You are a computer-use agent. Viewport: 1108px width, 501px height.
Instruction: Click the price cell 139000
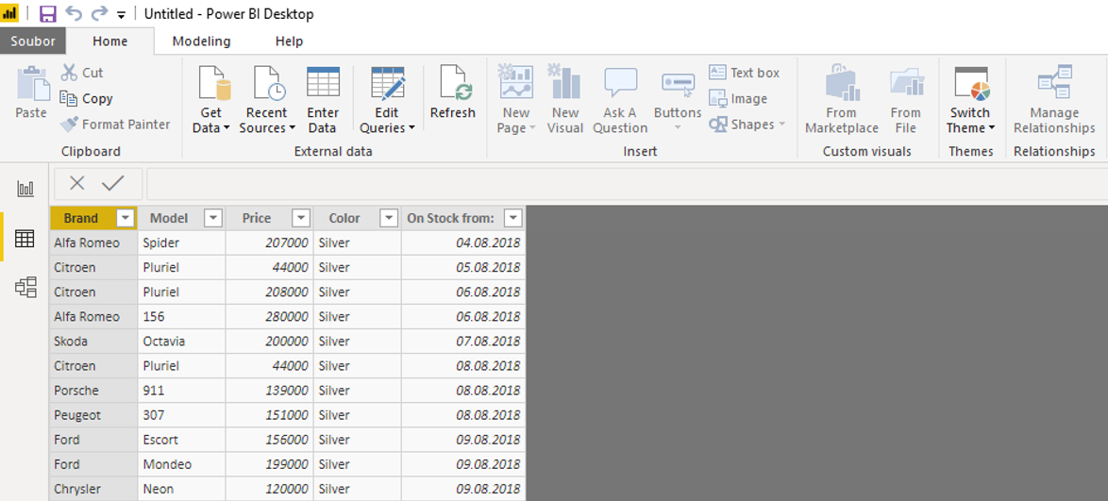coord(269,391)
